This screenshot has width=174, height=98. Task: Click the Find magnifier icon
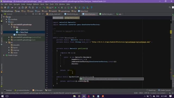click(x=30, y=8)
